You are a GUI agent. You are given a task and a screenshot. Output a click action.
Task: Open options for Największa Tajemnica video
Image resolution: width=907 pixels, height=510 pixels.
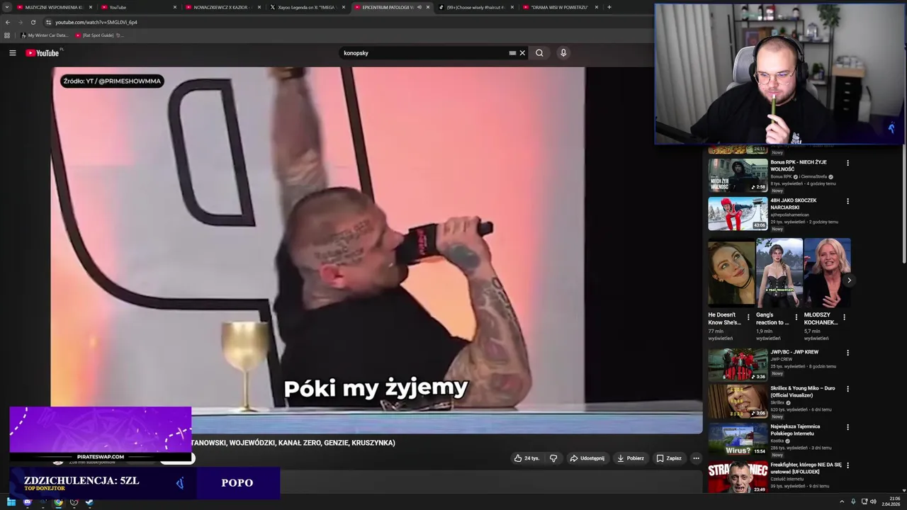(x=847, y=427)
